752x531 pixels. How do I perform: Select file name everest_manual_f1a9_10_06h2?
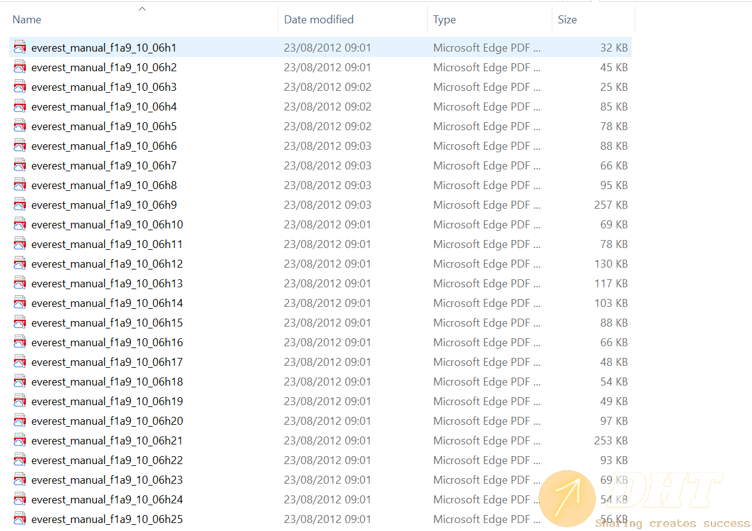click(104, 68)
